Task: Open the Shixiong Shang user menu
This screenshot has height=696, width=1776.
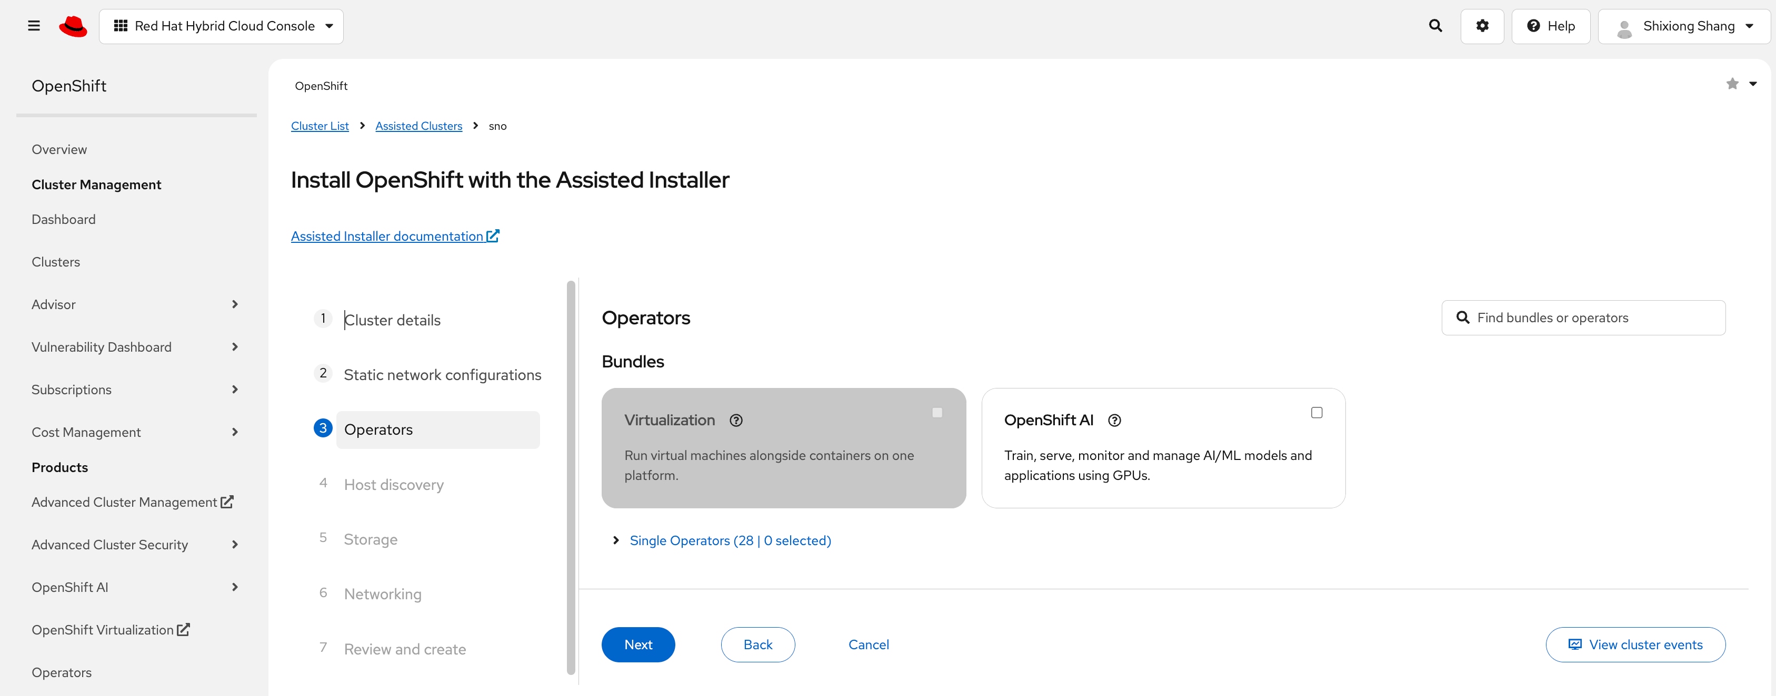Action: pos(1683,26)
